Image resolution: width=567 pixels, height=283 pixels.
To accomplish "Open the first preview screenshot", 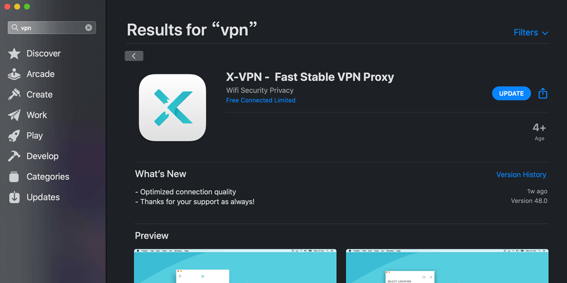I will [235, 266].
